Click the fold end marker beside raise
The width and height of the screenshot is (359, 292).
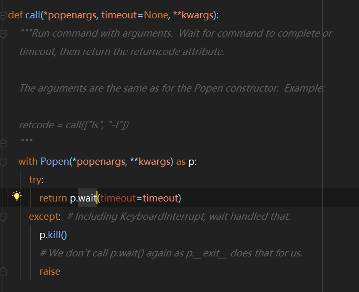click(3, 272)
